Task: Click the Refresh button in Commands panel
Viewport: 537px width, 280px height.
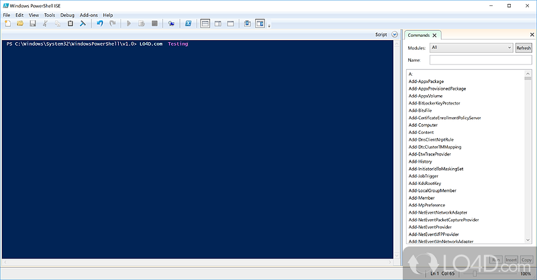Action: [x=523, y=48]
